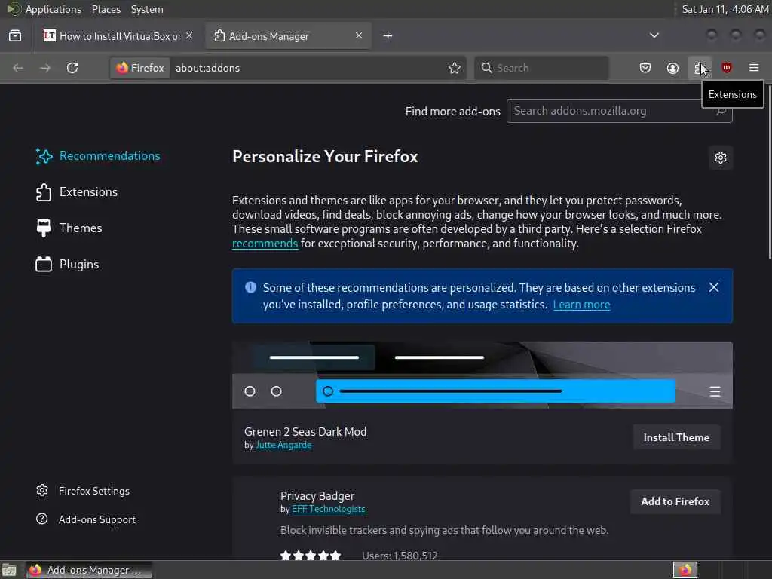This screenshot has height=579, width=772.
Task: Open Extensions toolbar button
Action: click(x=700, y=68)
